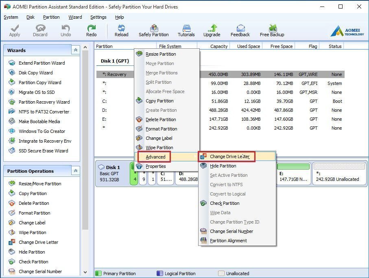Viewport: 369px width, 278px height.
Task: Choose Format Partition from context menu
Action: point(167,129)
